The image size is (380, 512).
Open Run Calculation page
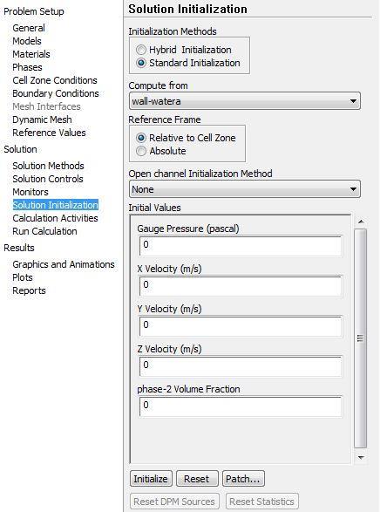click(x=44, y=231)
